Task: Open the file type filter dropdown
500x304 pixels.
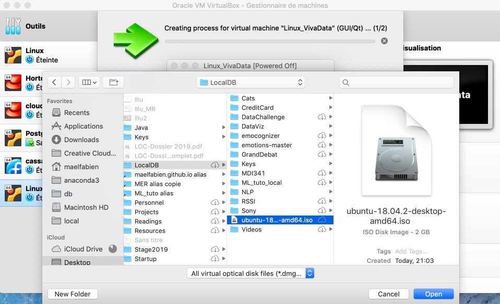Action: [x=251, y=273]
